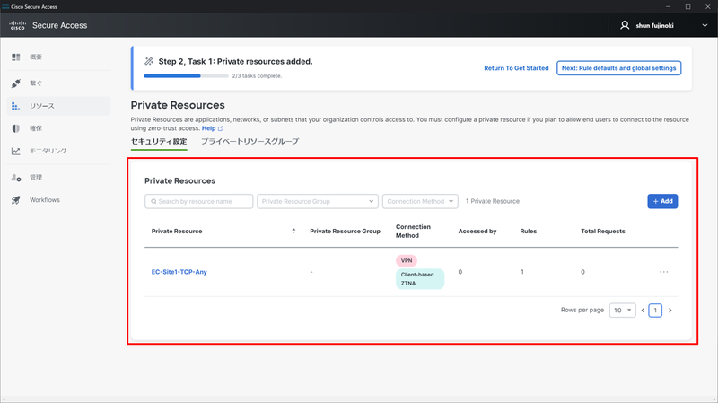Open リソース menu item
718x403 pixels.
click(x=58, y=106)
